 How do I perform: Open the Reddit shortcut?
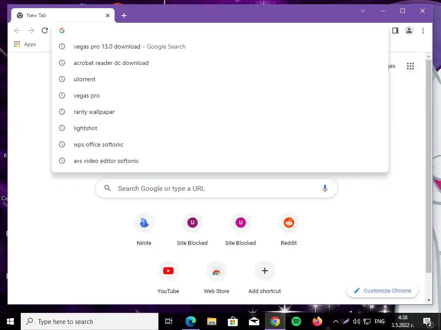pyautogui.click(x=289, y=230)
